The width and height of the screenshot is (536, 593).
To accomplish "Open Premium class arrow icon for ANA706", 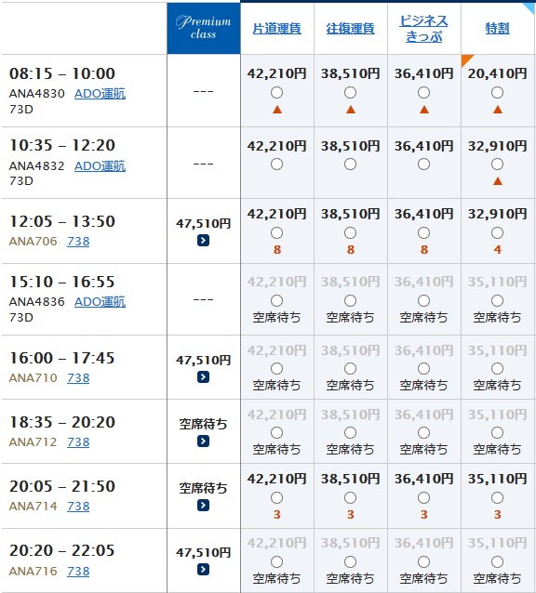I will (x=203, y=241).
